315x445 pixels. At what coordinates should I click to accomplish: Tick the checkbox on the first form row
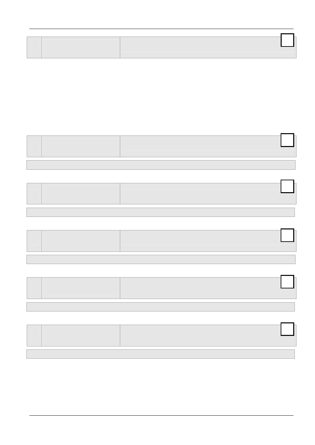[287, 40]
